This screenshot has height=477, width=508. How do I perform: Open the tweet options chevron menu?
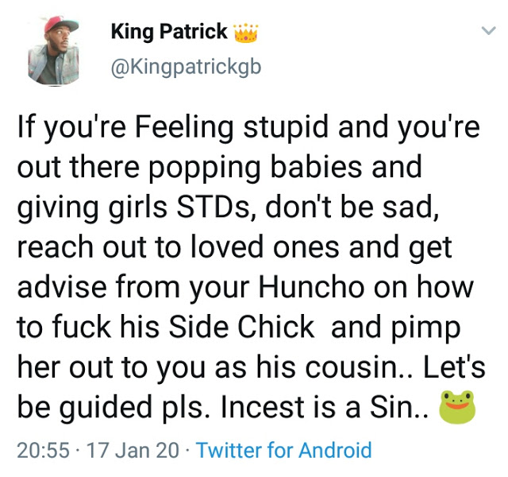488,31
